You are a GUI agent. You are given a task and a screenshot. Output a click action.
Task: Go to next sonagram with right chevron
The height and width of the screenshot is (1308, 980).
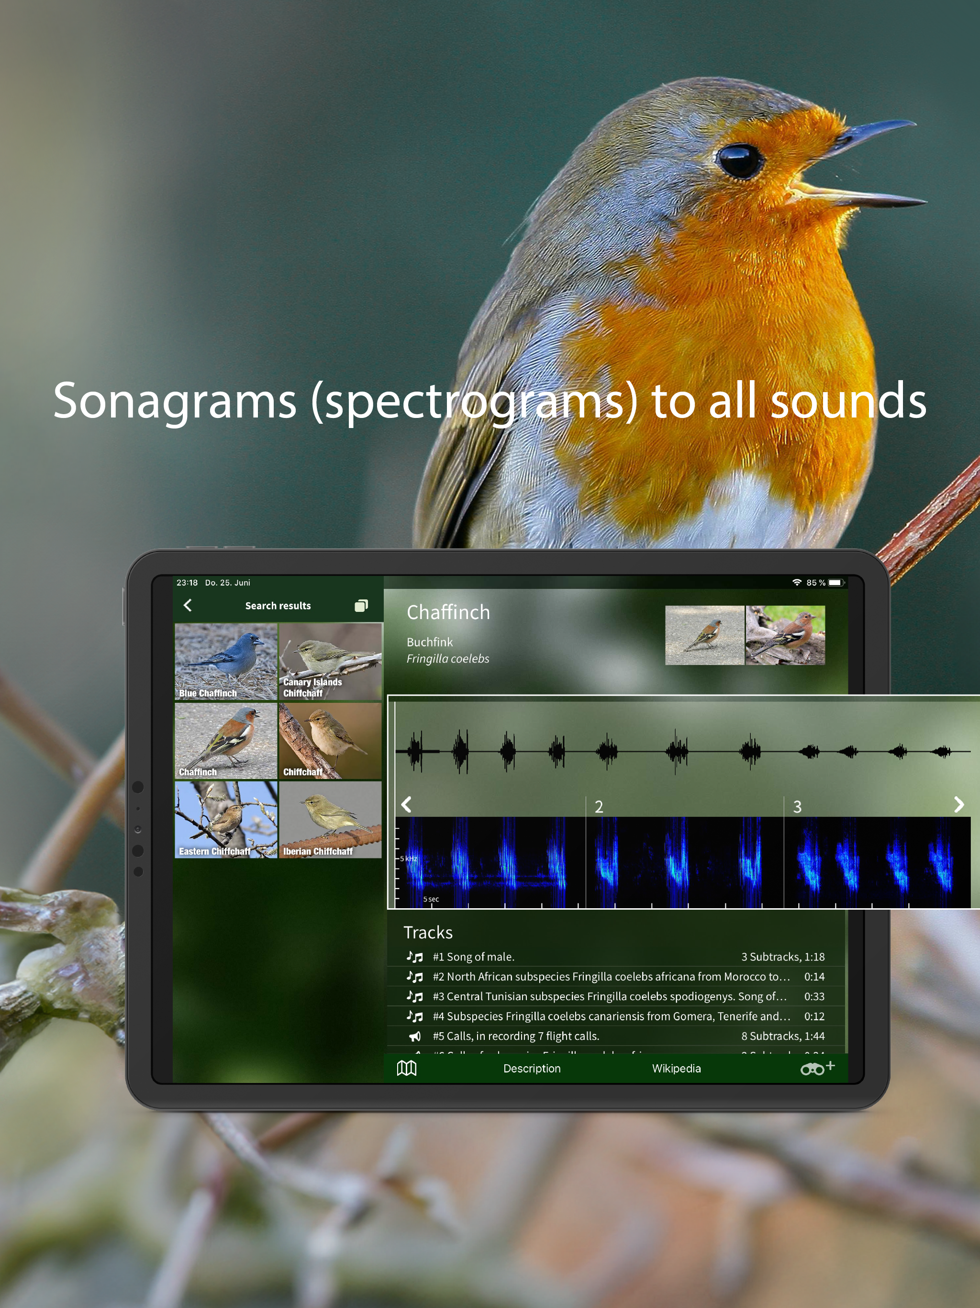959,804
